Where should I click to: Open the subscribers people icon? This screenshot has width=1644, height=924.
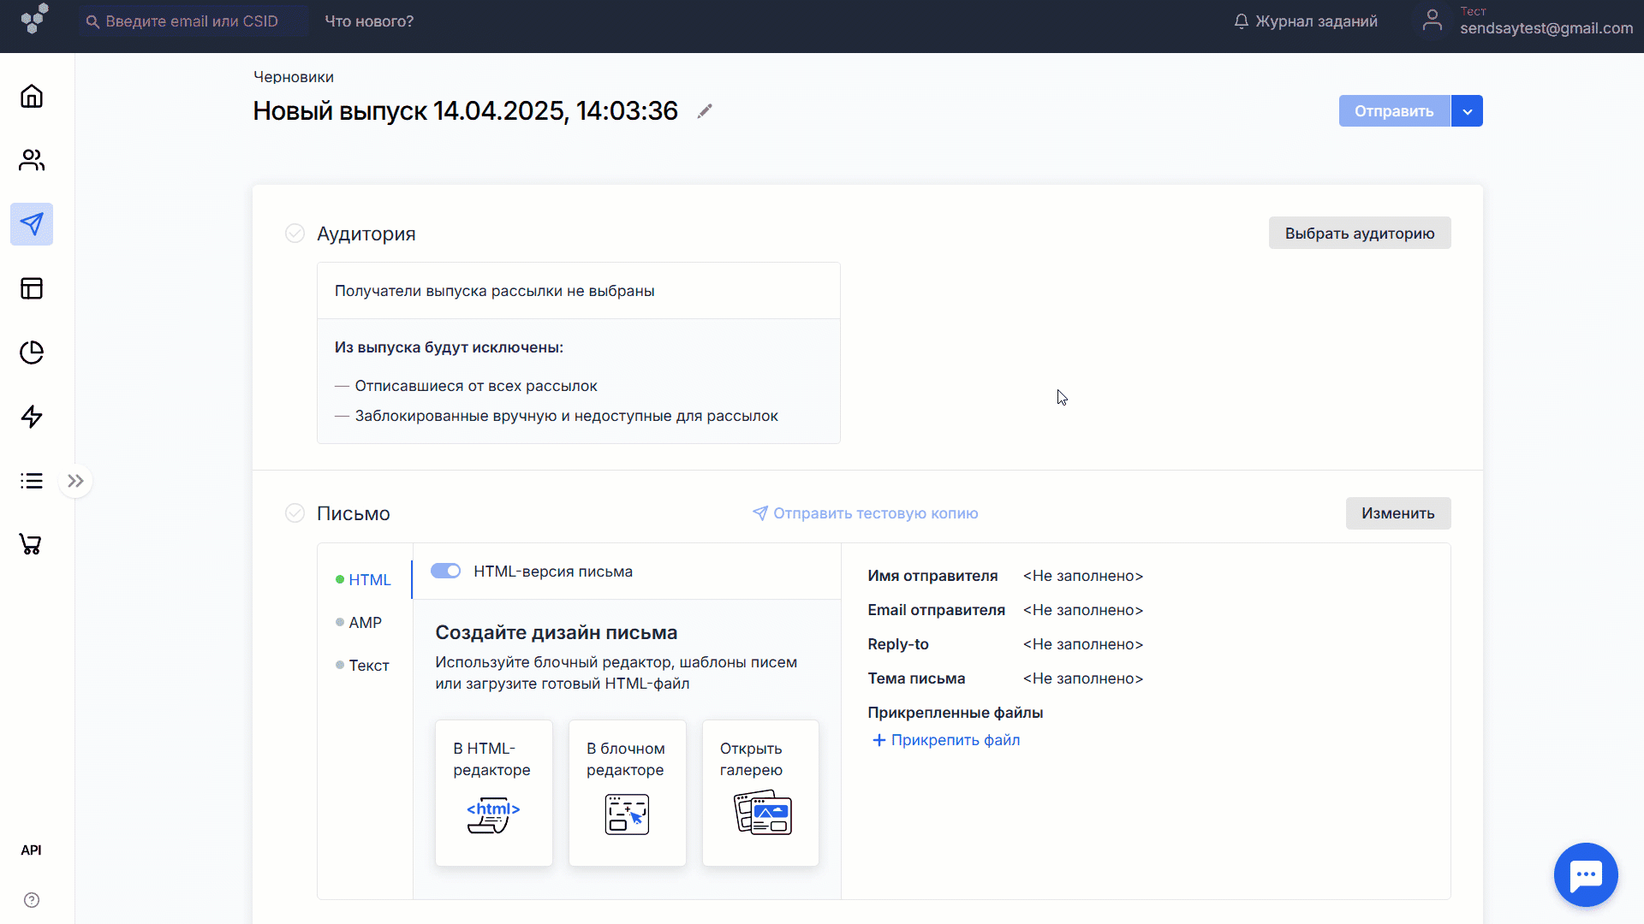pyautogui.click(x=32, y=160)
